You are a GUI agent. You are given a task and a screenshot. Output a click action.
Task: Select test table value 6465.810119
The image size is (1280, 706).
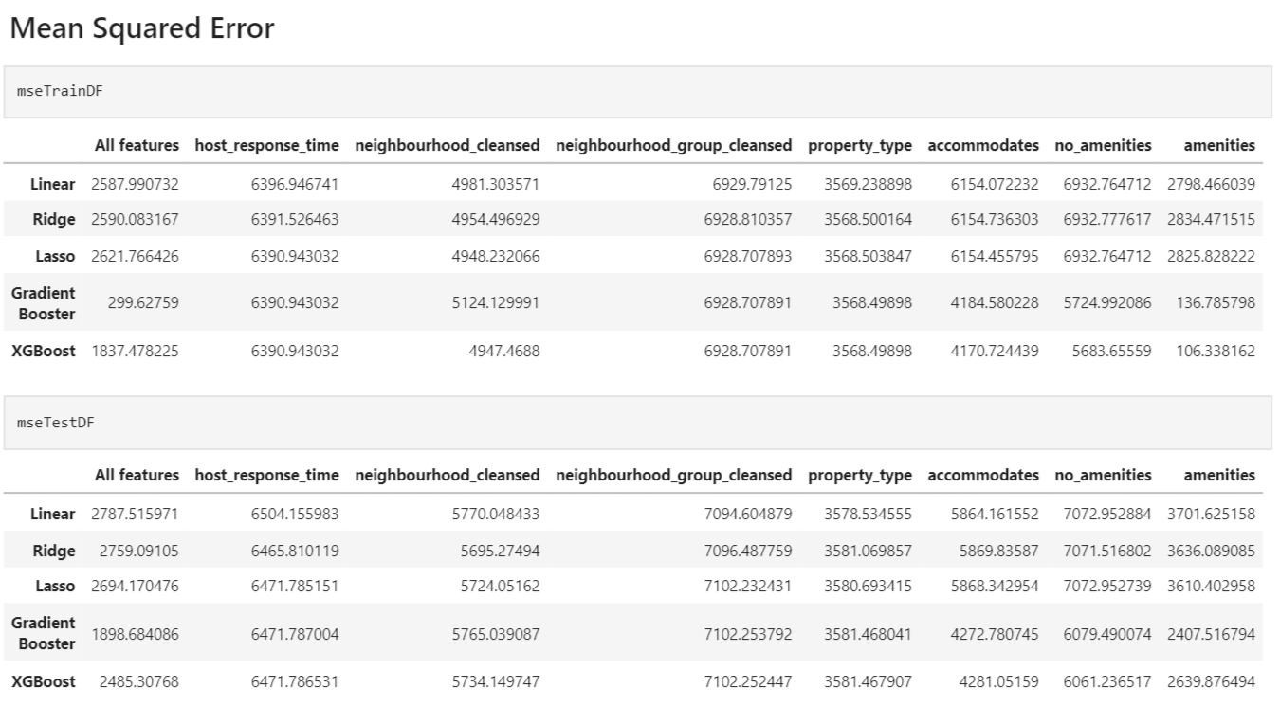295,550
